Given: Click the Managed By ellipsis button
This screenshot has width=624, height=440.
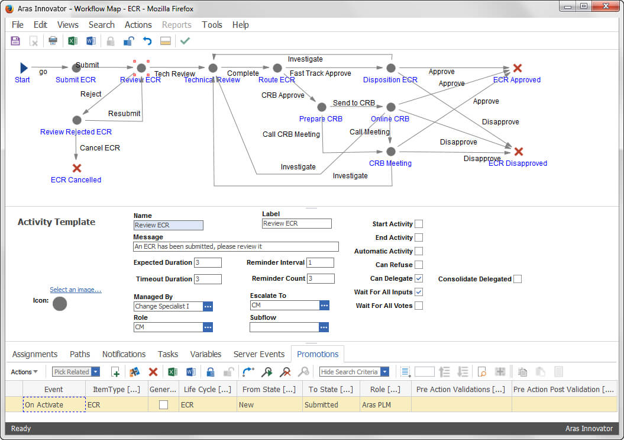Looking at the screenshot, I should (208, 307).
